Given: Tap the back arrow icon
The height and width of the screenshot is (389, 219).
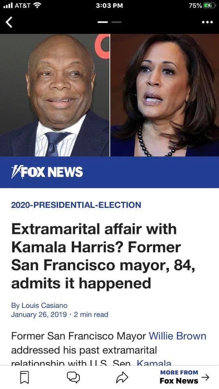Looking at the screenshot, I should pyautogui.click(x=9, y=22).
